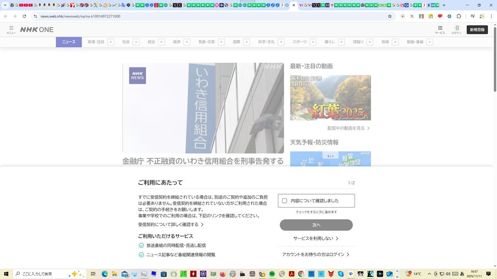Image resolution: width=497 pixels, height=279 pixels.
Task: Select the ニュース tab
Action: click(69, 42)
